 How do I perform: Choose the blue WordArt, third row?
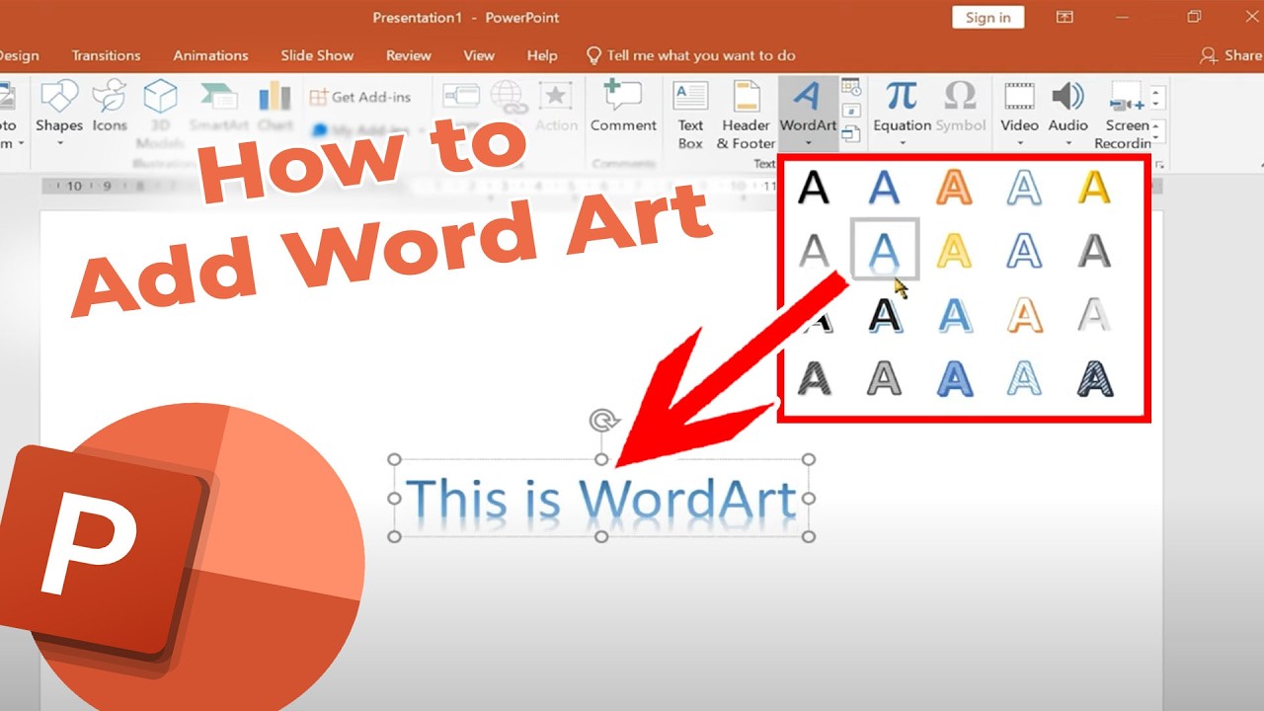click(954, 314)
